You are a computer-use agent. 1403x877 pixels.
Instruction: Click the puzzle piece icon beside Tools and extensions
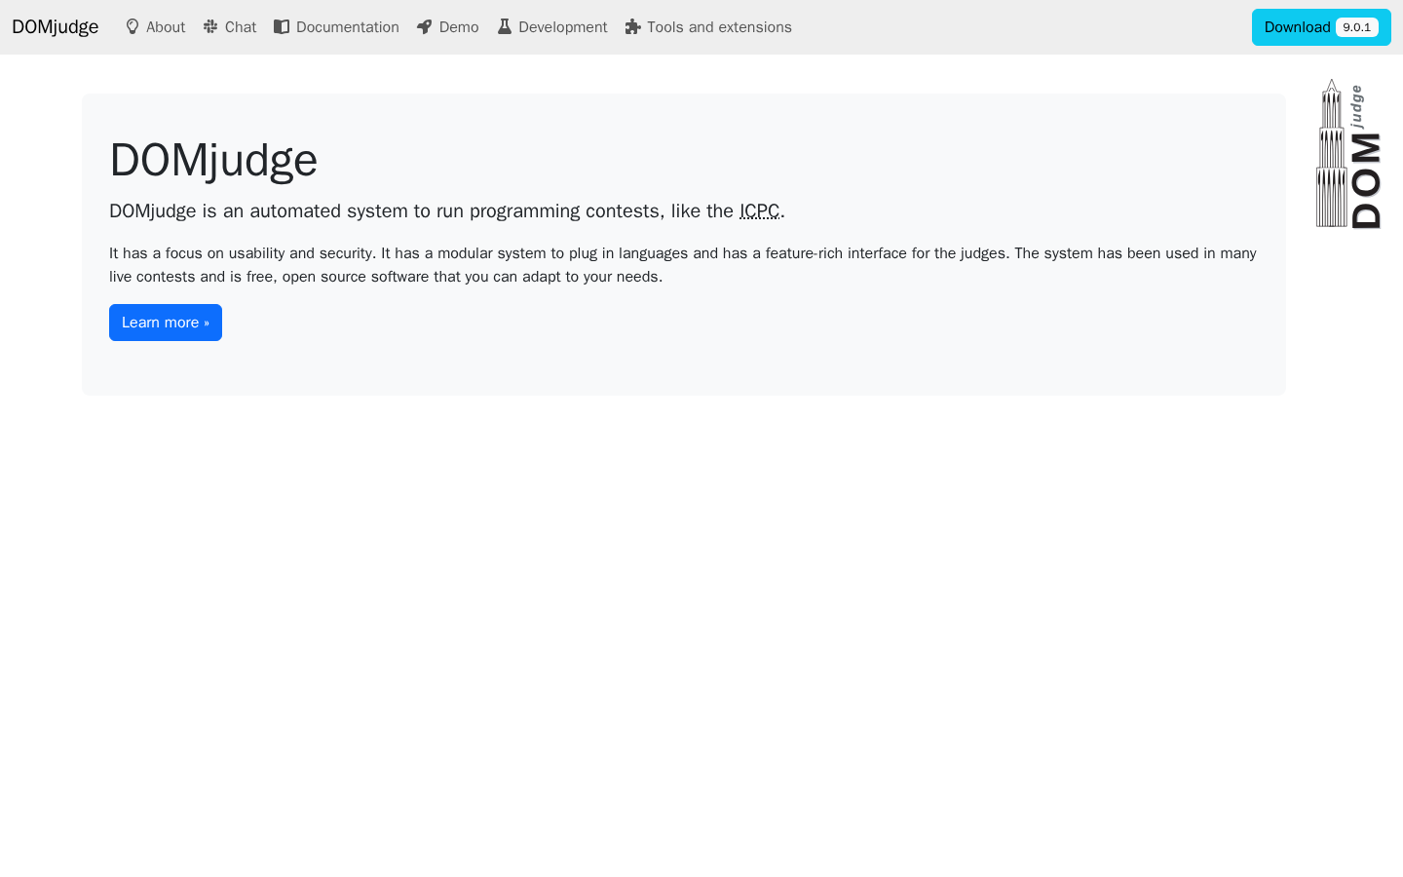point(633,26)
